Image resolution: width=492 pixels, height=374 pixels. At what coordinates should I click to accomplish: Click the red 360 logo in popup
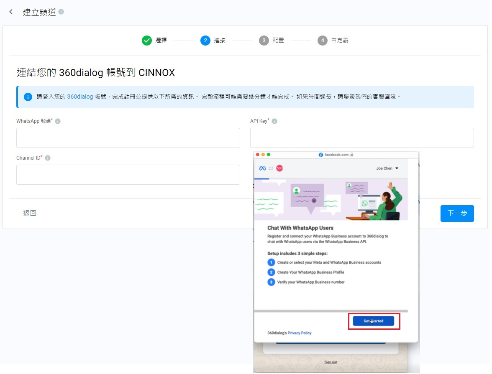[x=279, y=168]
